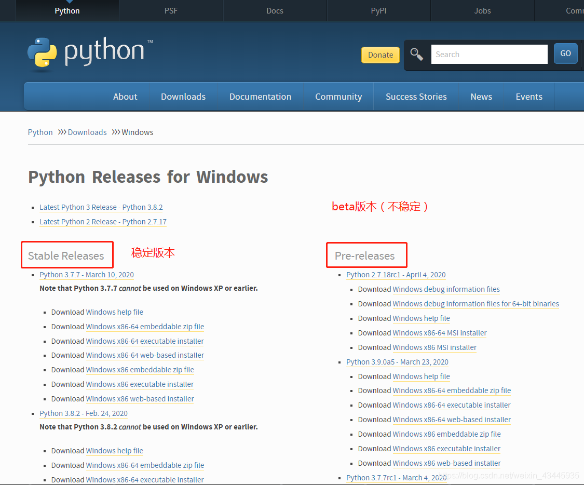Open Latest Python 3 Release 3.8.2 link

pos(101,207)
